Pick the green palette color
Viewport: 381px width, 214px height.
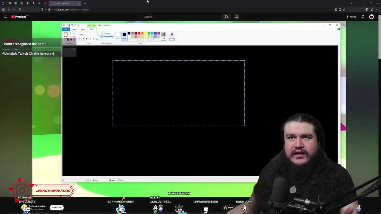click(149, 33)
